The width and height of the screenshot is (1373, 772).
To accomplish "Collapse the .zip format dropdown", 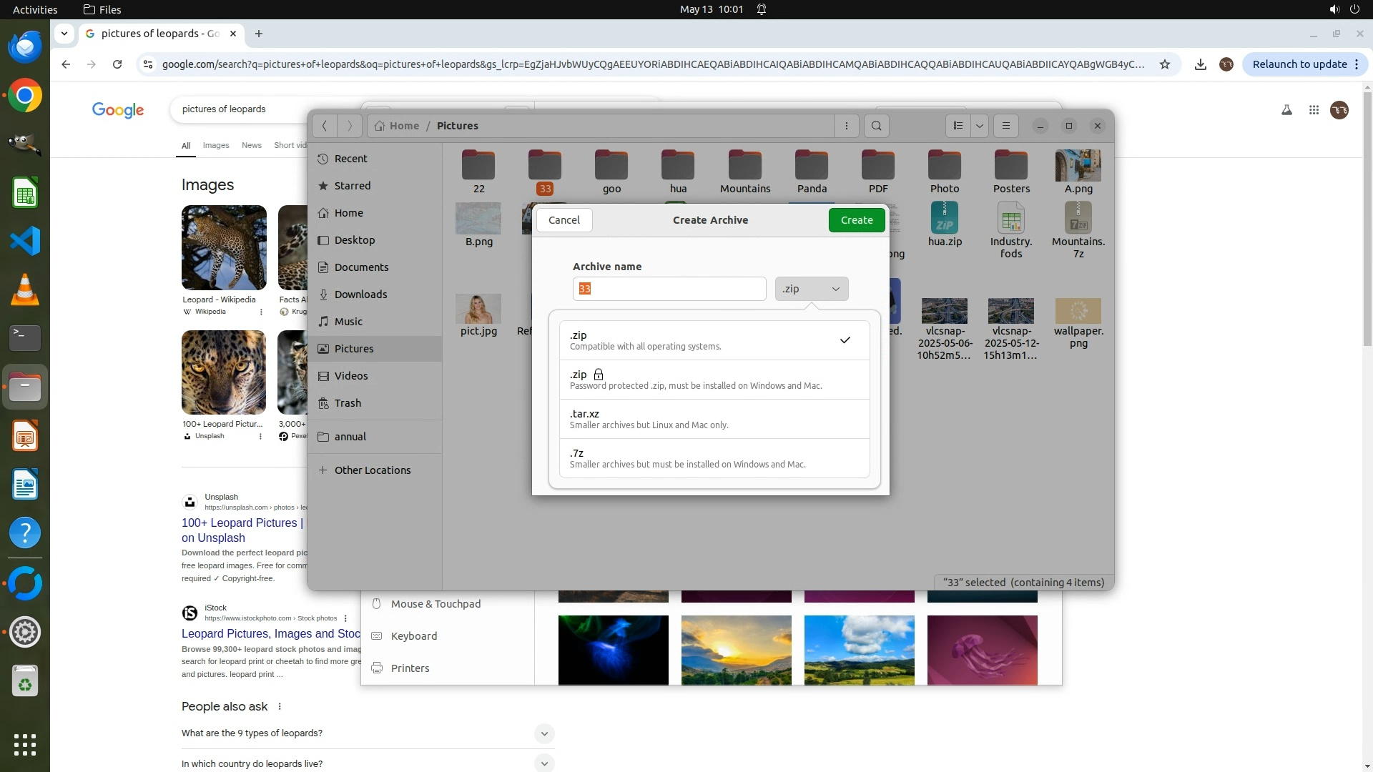I will click(x=812, y=289).
